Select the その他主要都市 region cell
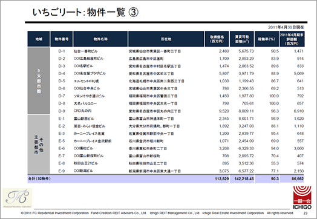The image size is (317, 219). pyautogui.click(x=39, y=145)
